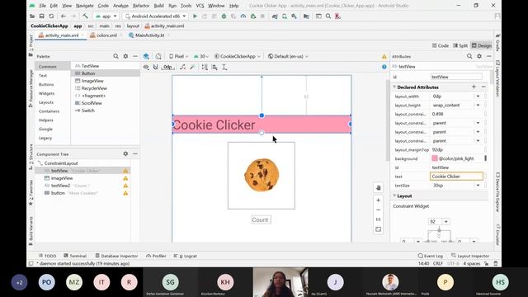
Task: Toggle the autoconnect magnet icon
Action: [x=156, y=67]
